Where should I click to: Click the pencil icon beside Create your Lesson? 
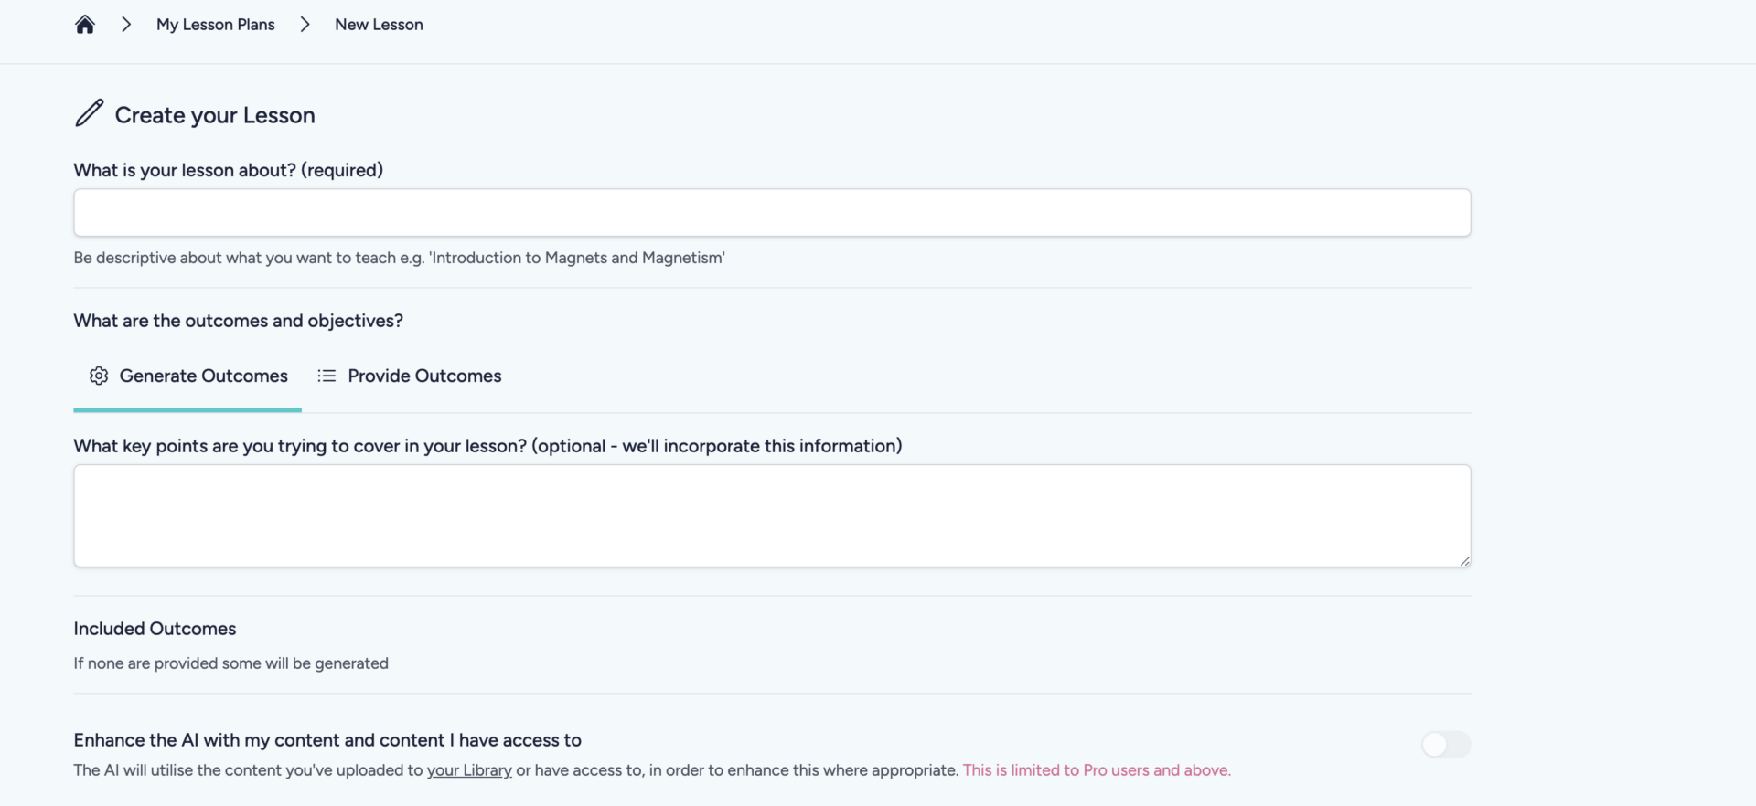[x=89, y=113]
